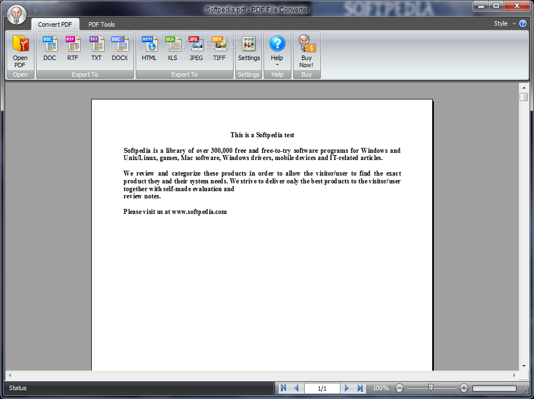534x399 pixels.
Task: Open the Style dropdown menu
Action: pyautogui.click(x=505, y=23)
